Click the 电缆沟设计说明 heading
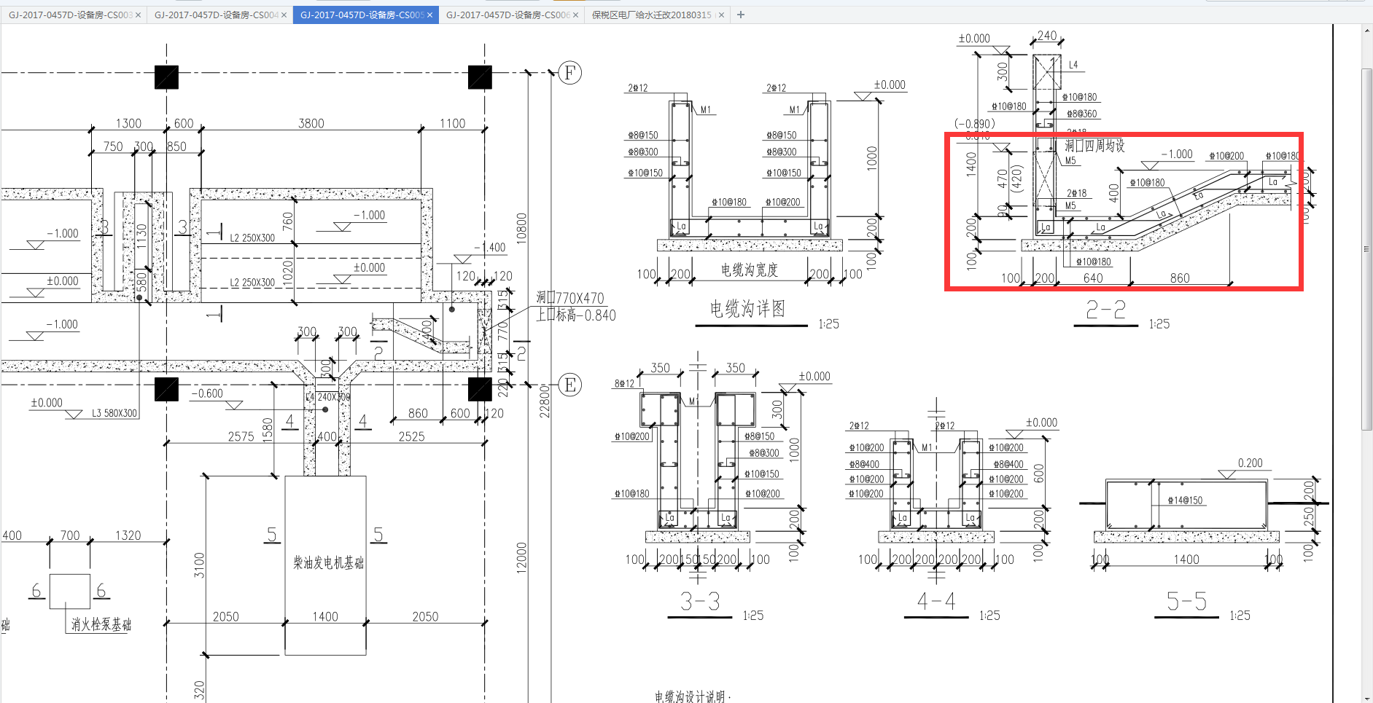This screenshot has width=1373, height=703. (691, 696)
